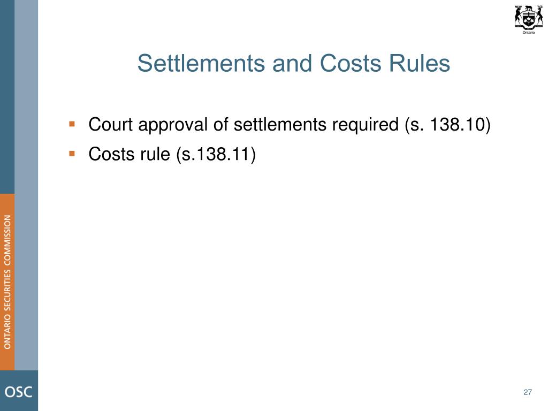Image resolution: width=548 pixels, height=411 pixels.
Task: Click the Ontario coat of arms logo
Action: point(528,18)
